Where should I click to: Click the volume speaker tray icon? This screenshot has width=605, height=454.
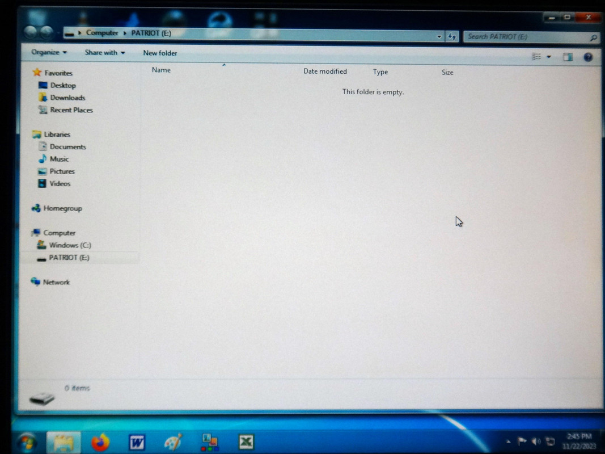click(536, 442)
